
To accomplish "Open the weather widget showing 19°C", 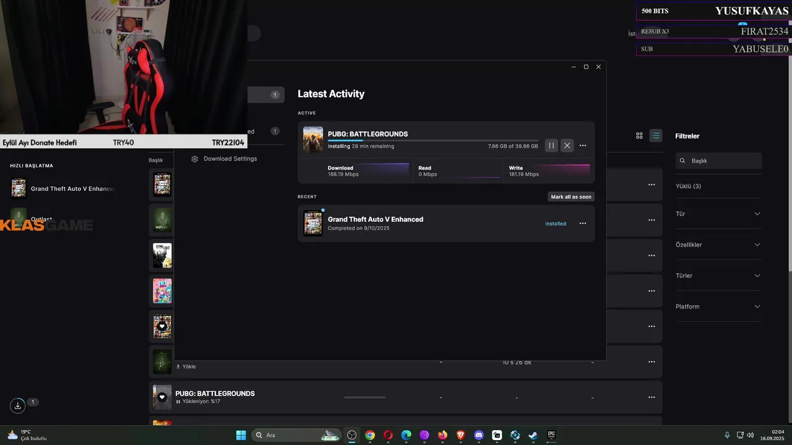I will coord(27,435).
